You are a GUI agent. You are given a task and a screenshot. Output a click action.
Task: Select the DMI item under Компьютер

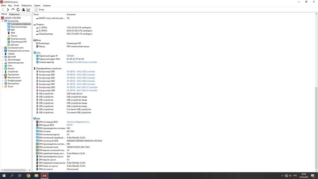[x=11, y=30]
